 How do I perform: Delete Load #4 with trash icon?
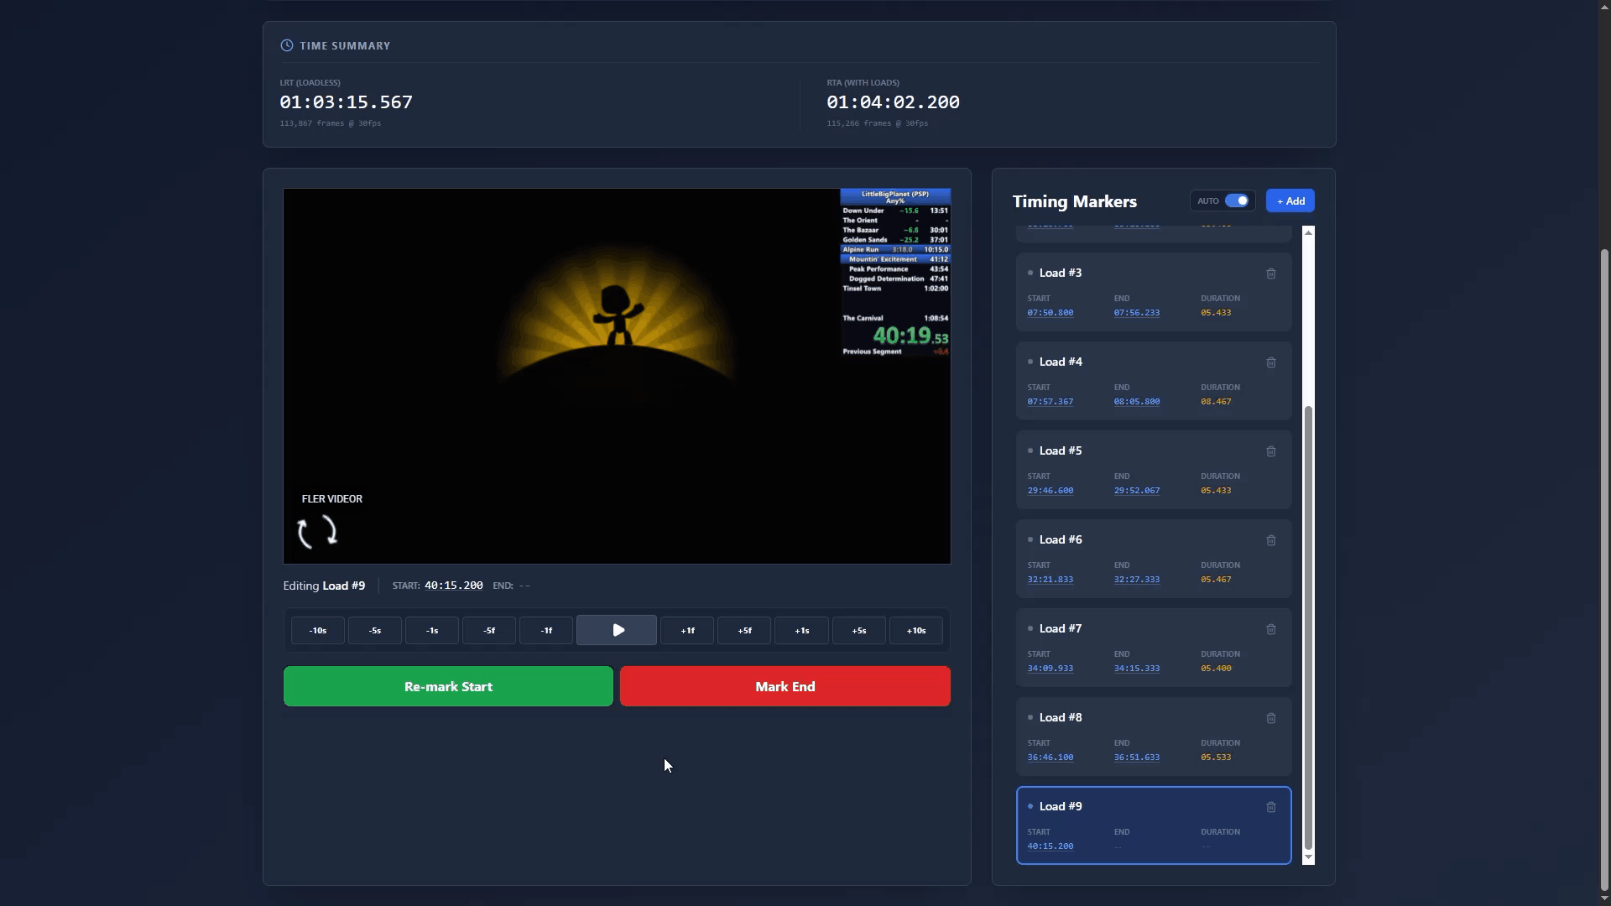click(1271, 362)
